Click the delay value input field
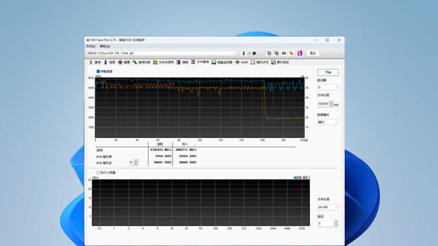 326,223
